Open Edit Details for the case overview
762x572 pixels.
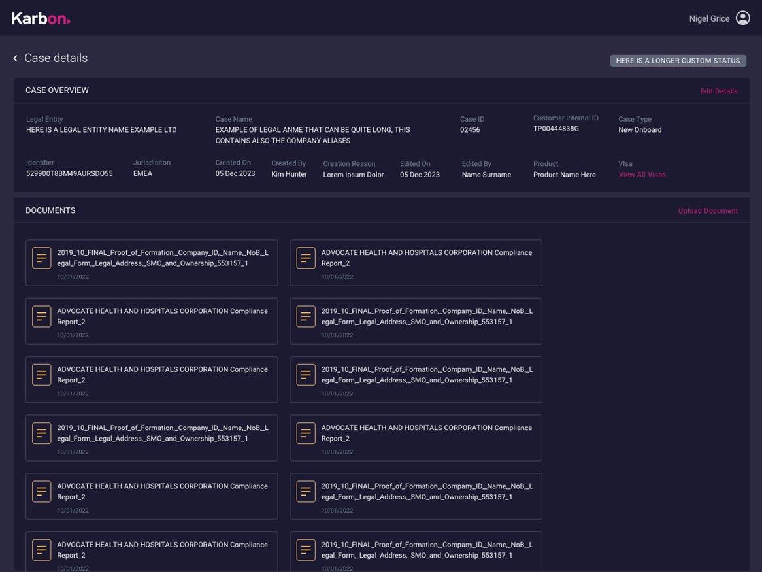point(719,91)
